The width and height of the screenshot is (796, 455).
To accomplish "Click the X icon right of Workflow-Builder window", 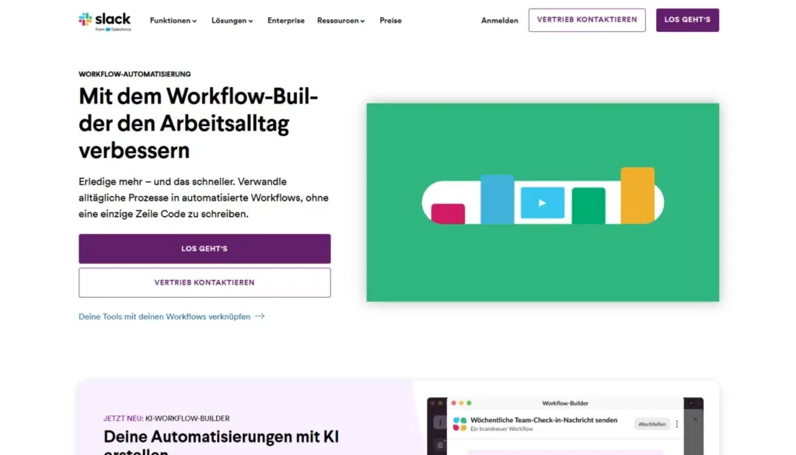I will point(694,419).
